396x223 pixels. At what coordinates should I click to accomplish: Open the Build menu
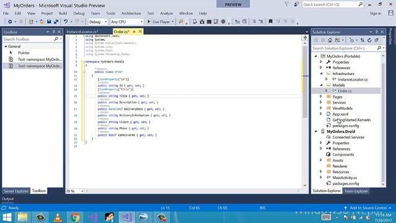point(63,14)
